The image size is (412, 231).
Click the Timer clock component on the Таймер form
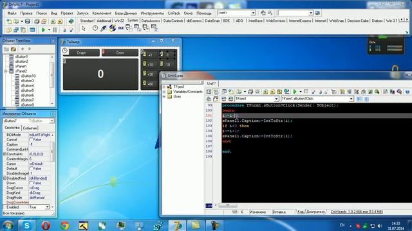(65, 51)
